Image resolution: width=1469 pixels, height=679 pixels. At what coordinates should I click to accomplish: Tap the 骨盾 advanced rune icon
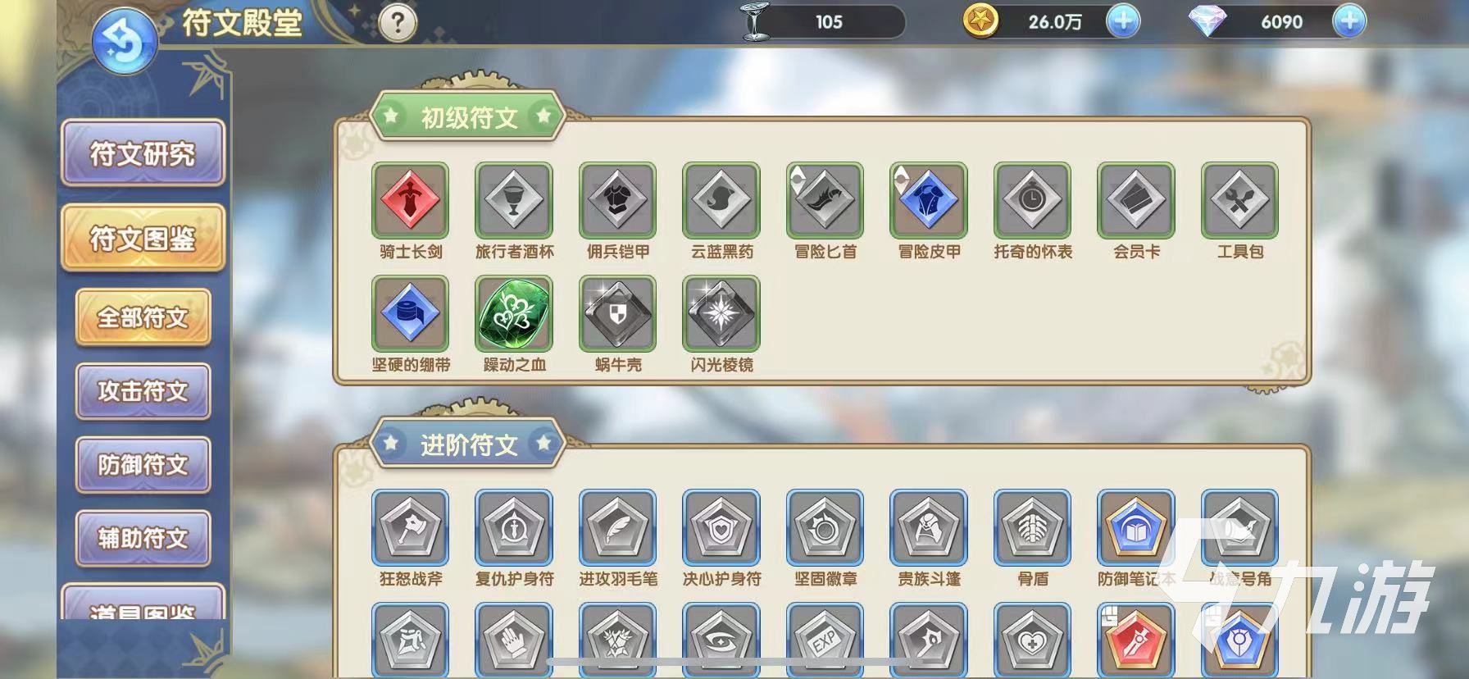tap(1032, 527)
